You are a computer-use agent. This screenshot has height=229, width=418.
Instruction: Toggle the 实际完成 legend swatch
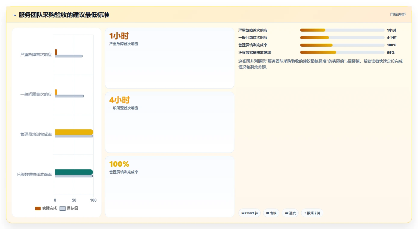pos(38,209)
